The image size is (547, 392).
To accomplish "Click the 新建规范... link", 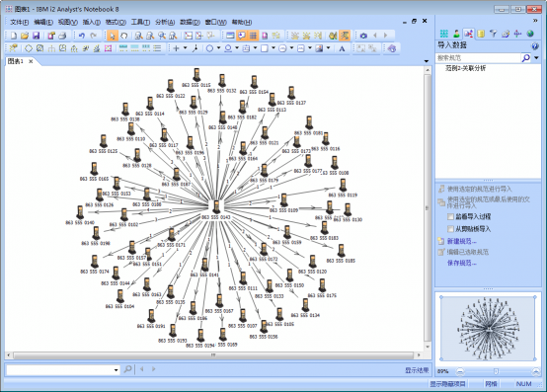I will coord(461,241).
